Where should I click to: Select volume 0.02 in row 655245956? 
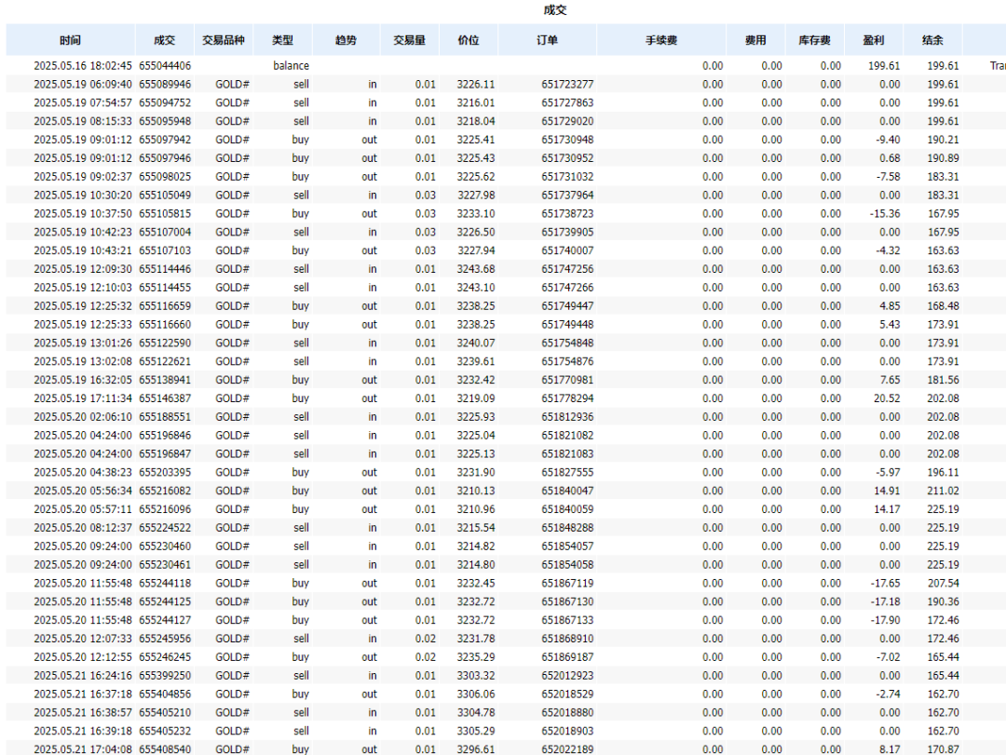[425, 639]
